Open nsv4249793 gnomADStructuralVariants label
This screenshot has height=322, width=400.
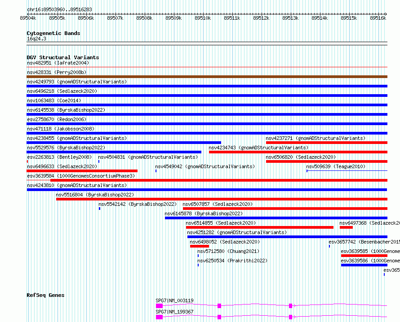point(77,82)
